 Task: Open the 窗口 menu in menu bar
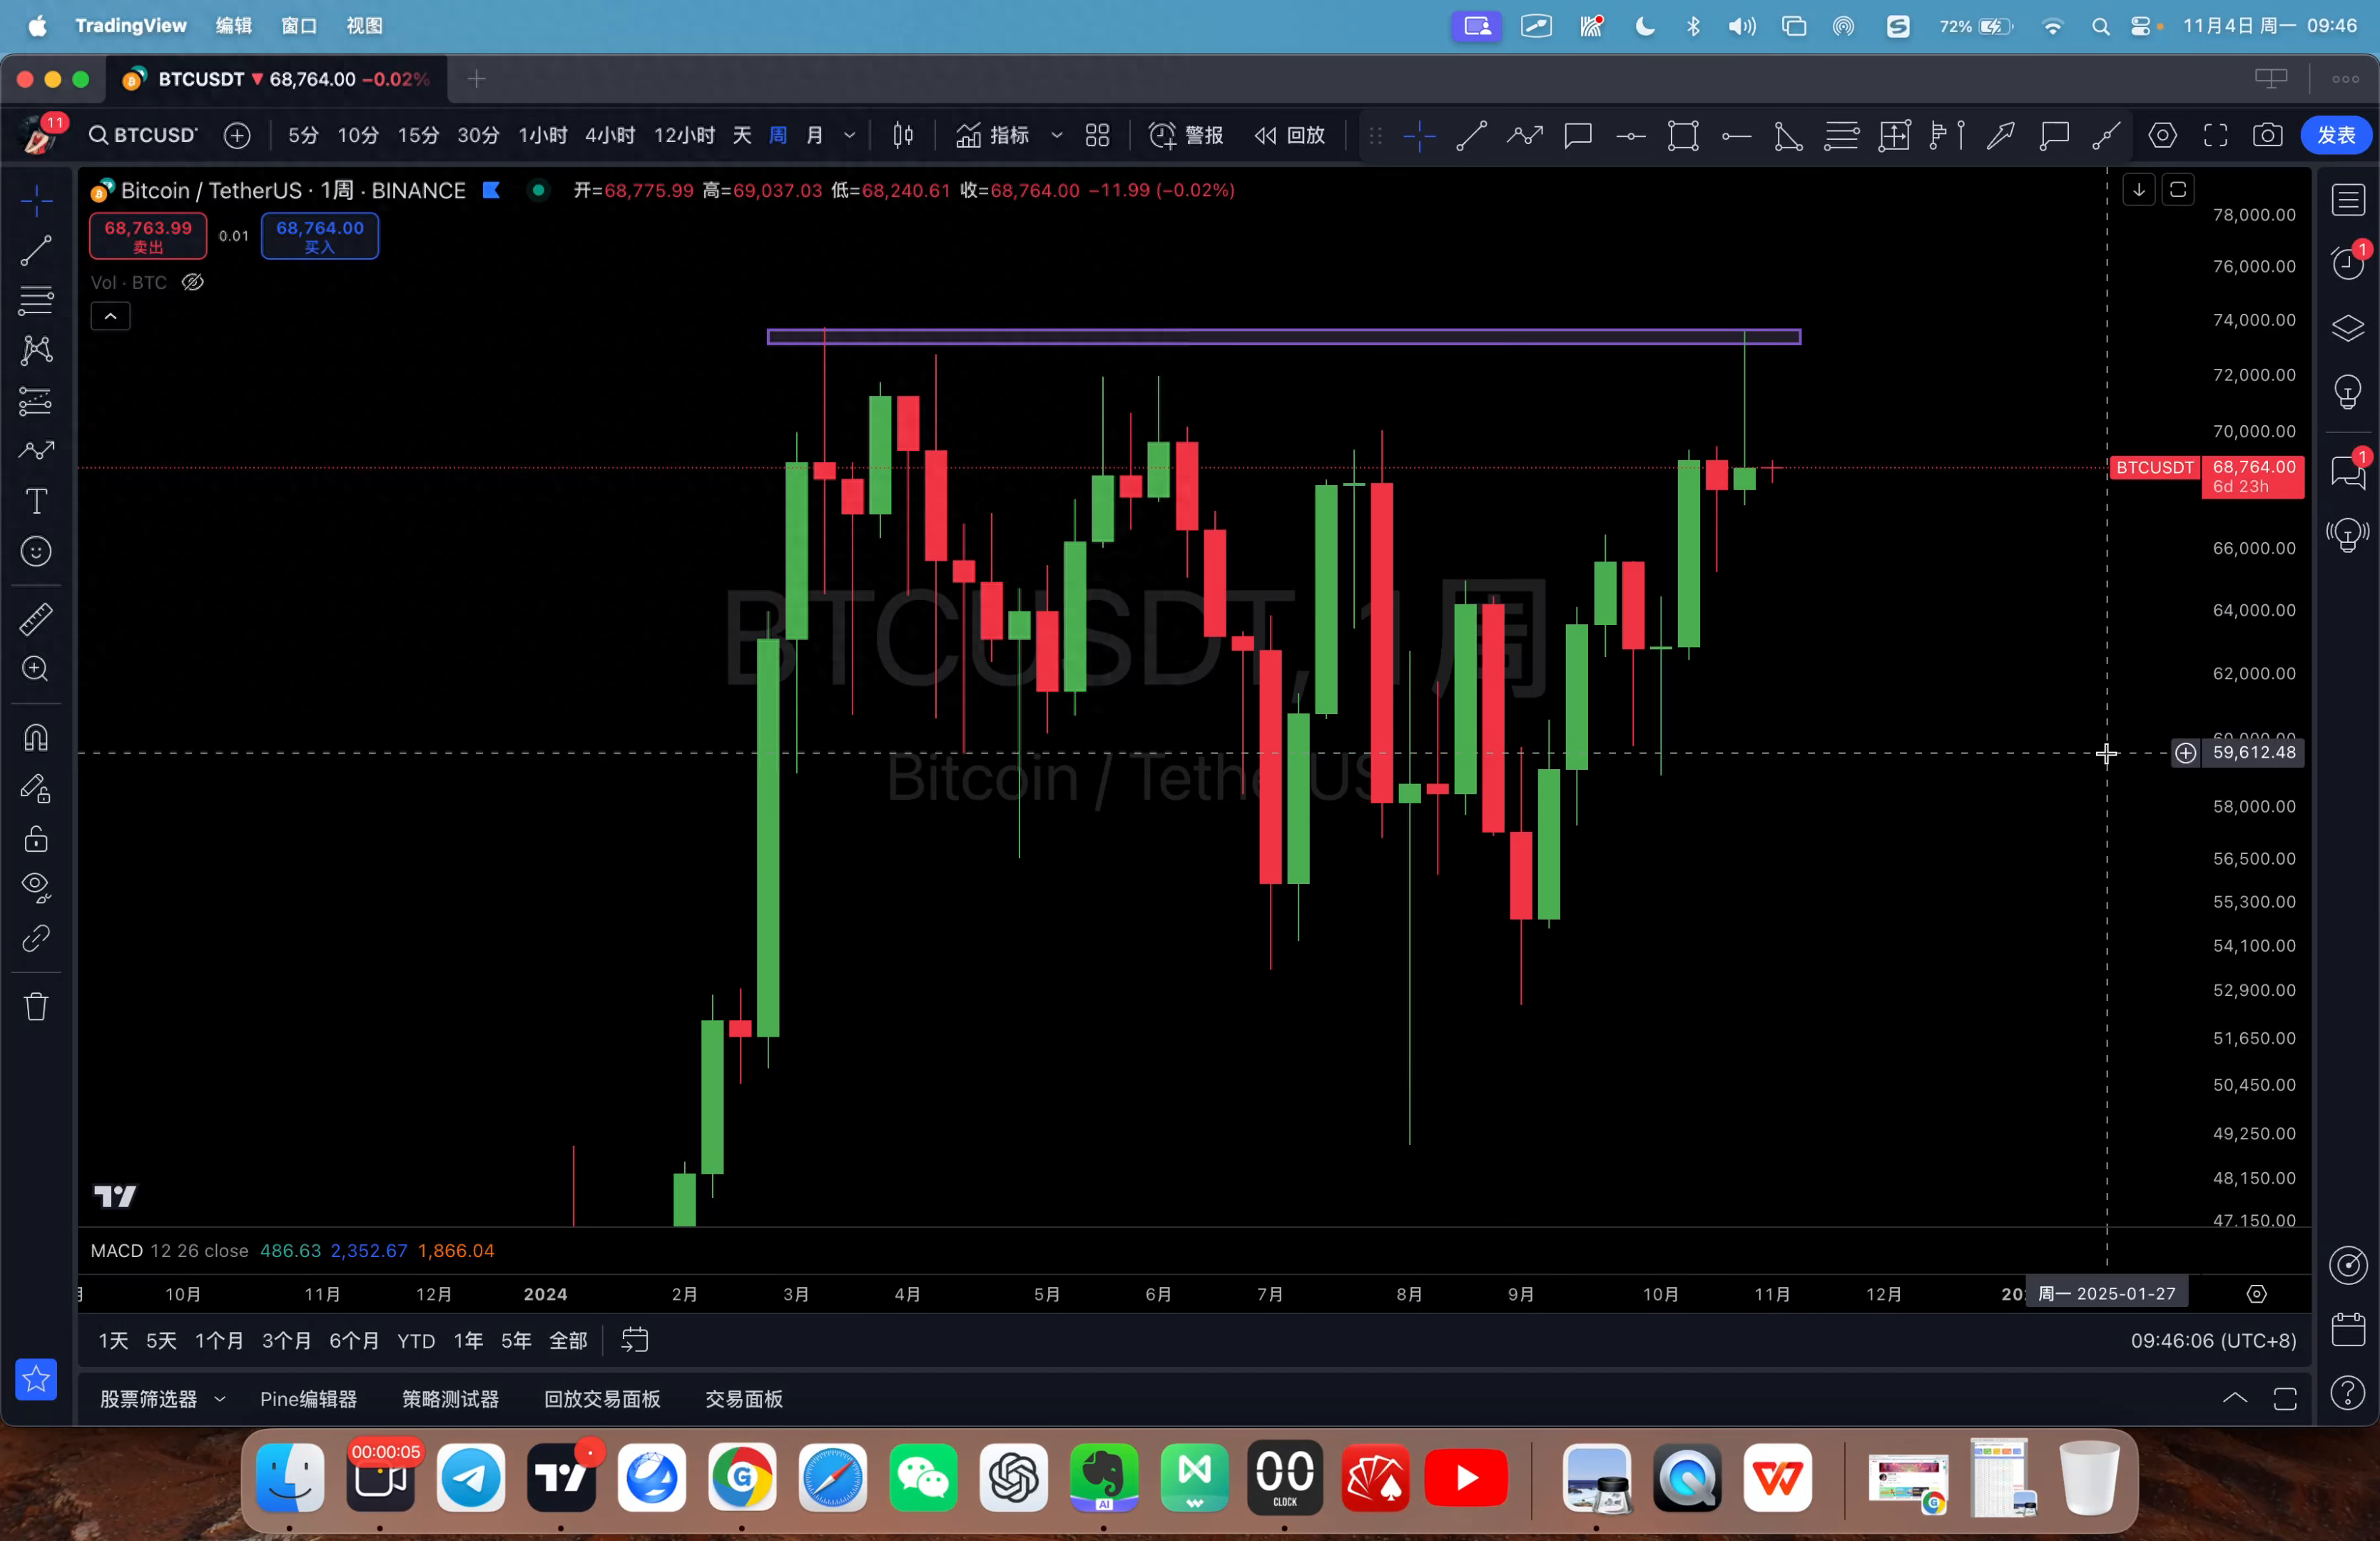tap(298, 26)
